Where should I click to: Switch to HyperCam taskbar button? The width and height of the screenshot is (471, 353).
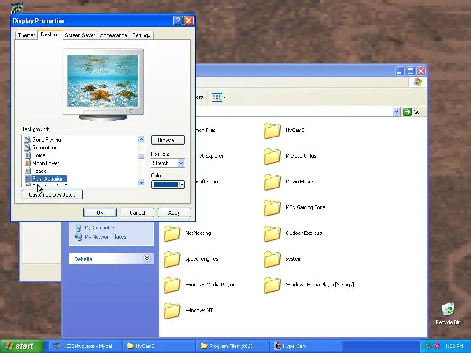tap(305, 346)
